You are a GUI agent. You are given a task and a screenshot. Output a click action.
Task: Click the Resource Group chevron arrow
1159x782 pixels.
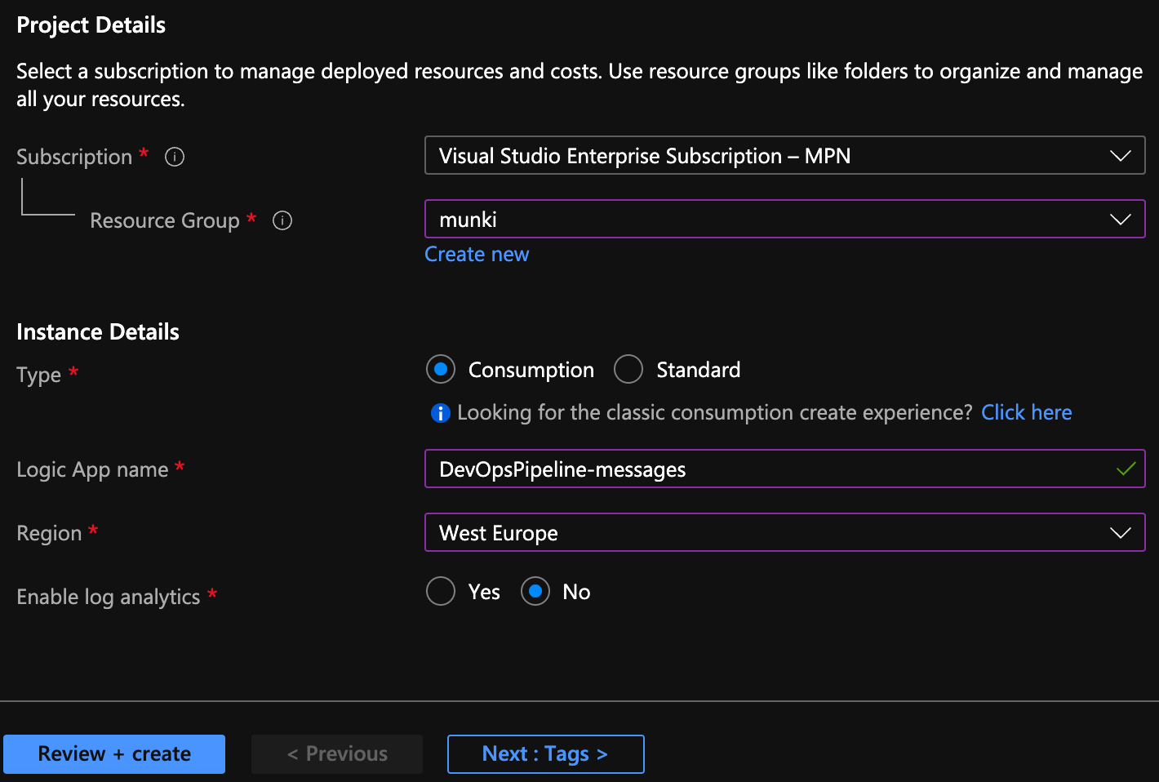(1120, 220)
